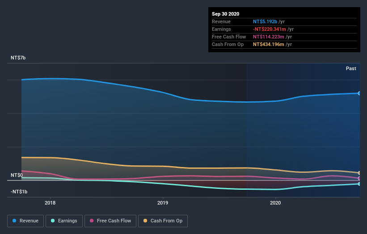The height and width of the screenshot is (234, 367).
Task: Toggle the Free Cash Flow legend button
Action: click(x=110, y=221)
